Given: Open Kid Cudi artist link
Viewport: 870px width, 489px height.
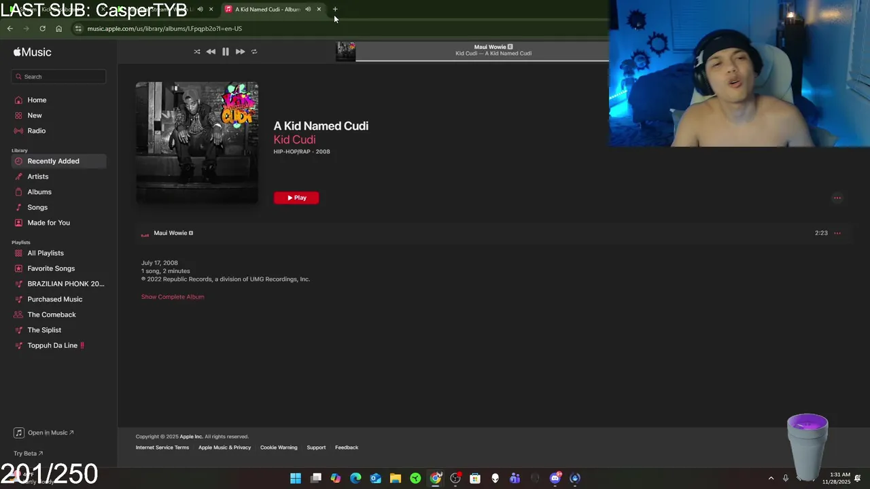Looking at the screenshot, I should [294, 139].
